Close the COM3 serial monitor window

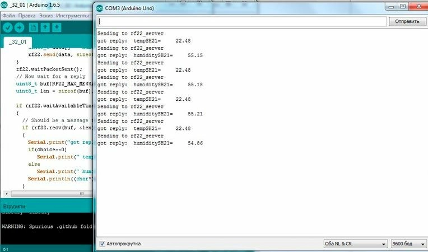[416, 7]
